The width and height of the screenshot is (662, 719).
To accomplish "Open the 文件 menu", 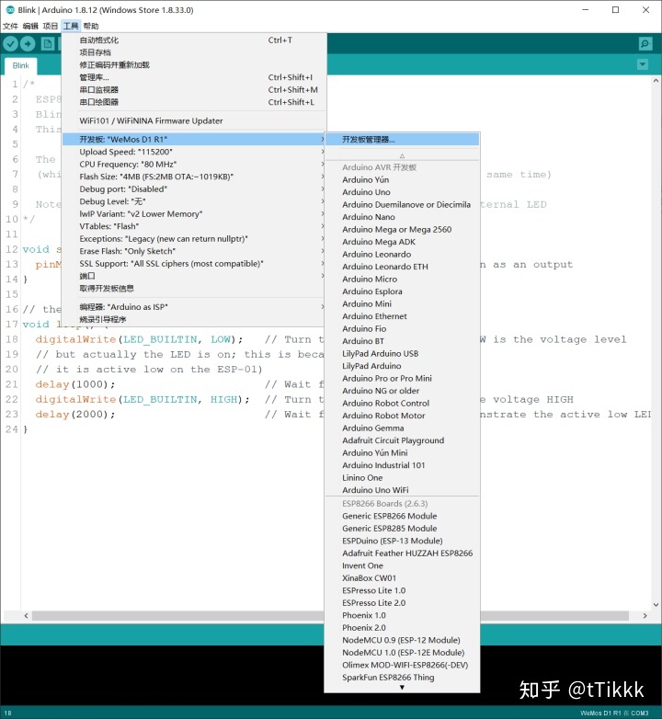I will (10, 26).
